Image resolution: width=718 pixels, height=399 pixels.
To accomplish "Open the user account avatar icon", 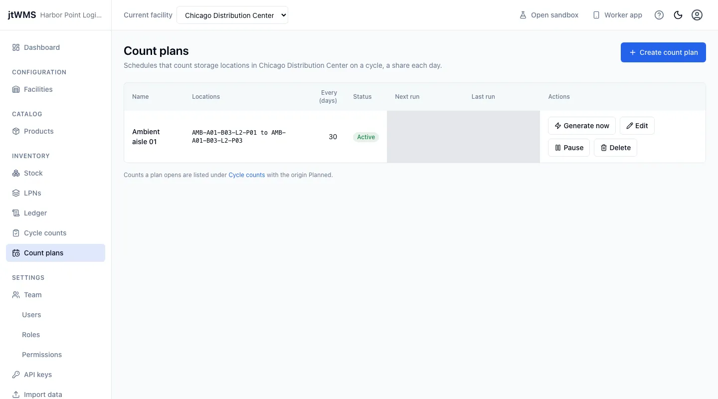I will point(697,15).
